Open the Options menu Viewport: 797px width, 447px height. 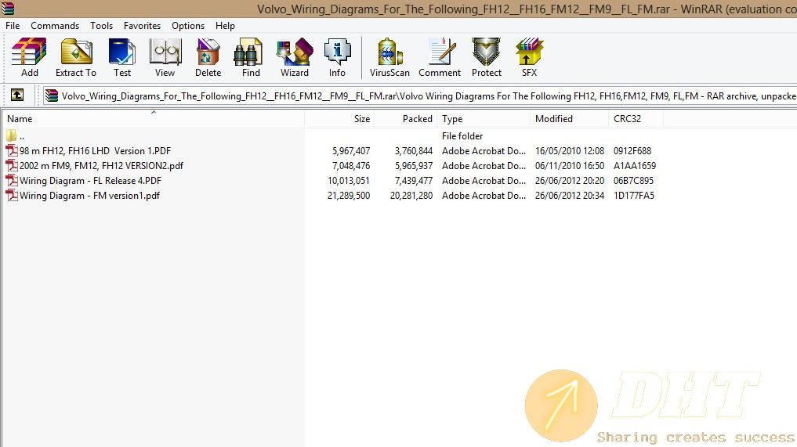click(188, 25)
